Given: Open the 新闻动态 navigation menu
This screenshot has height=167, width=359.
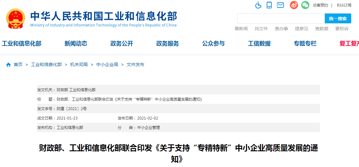Looking at the screenshot, I should pyautogui.click(x=76, y=44).
